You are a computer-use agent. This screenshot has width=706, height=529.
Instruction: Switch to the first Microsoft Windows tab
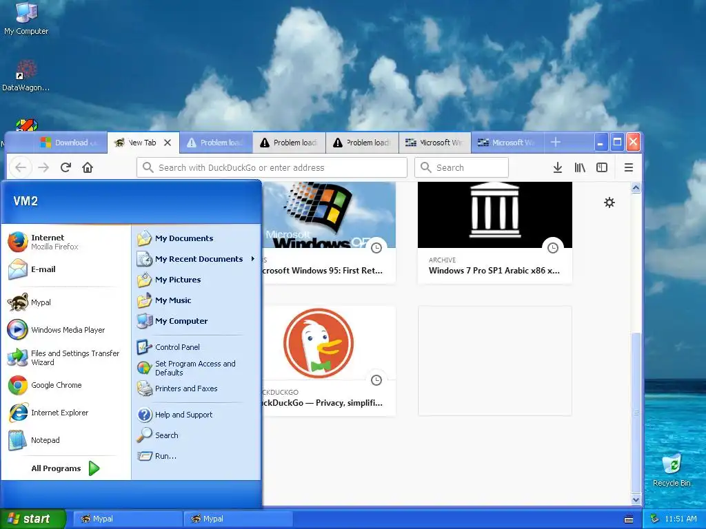435,143
